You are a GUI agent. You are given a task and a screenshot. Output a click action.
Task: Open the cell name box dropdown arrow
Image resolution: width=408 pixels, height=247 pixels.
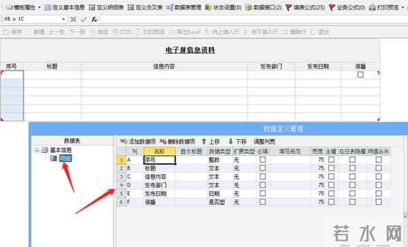[x=63, y=19]
